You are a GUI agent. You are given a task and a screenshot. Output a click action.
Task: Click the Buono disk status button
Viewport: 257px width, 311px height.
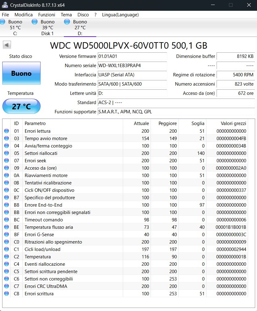22,73
